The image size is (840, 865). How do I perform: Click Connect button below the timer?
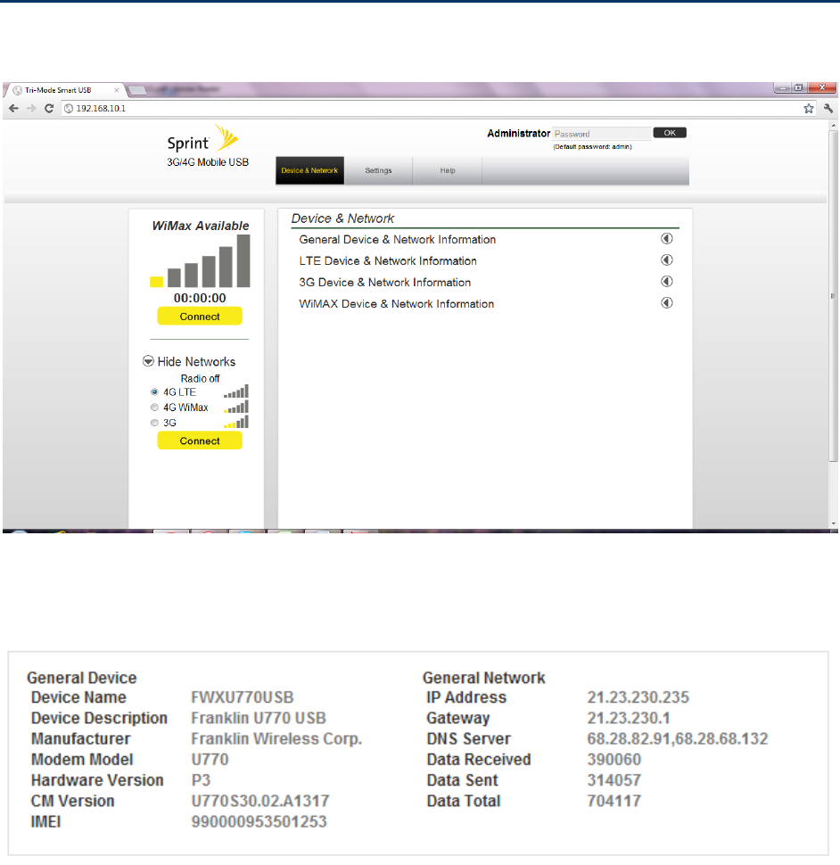click(200, 316)
